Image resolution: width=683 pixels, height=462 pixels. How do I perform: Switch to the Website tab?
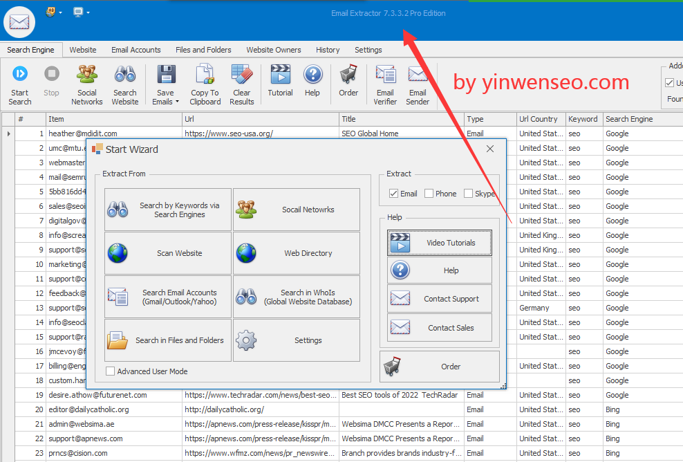click(83, 50)
